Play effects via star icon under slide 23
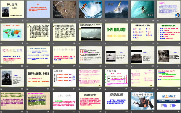The width and height of the screenshot is (181, 113). [x=27, y=89]
